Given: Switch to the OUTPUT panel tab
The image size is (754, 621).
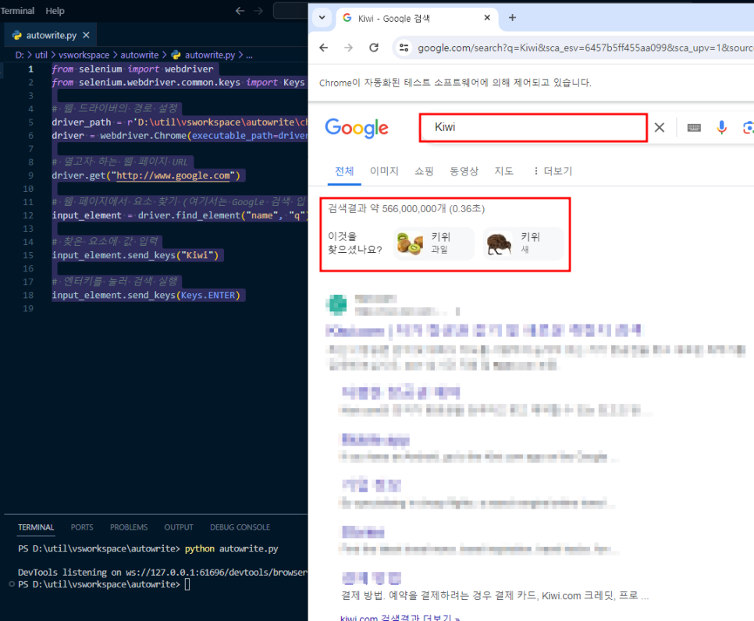Looking at the screenshot, I should click(x=179, y=527).
